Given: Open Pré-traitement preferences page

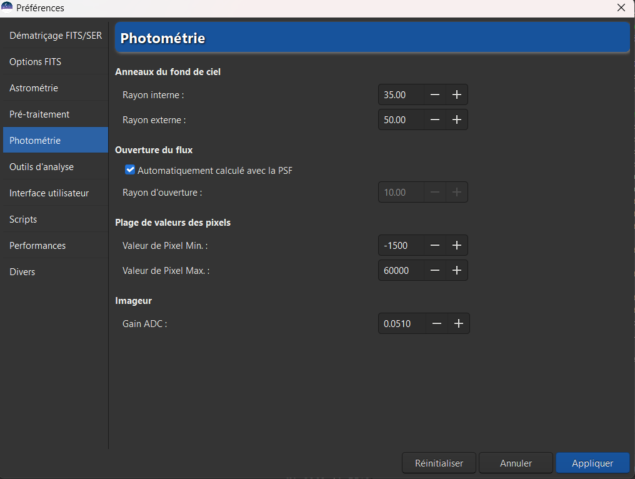Looking at the screenshot, I should [39, 114].
